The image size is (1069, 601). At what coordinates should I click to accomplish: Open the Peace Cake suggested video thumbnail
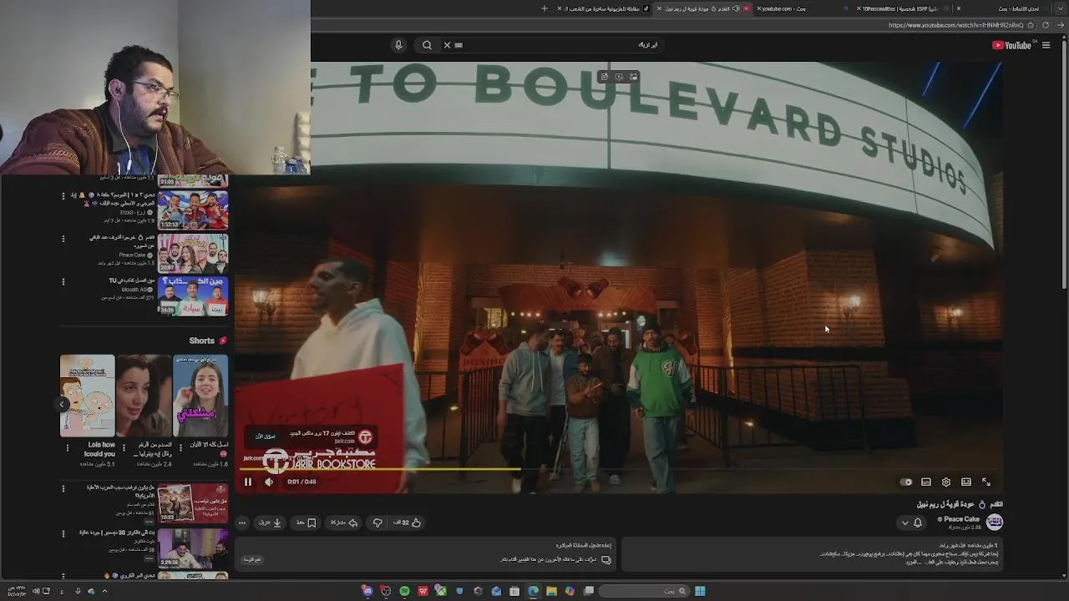(x=193, y=253)
